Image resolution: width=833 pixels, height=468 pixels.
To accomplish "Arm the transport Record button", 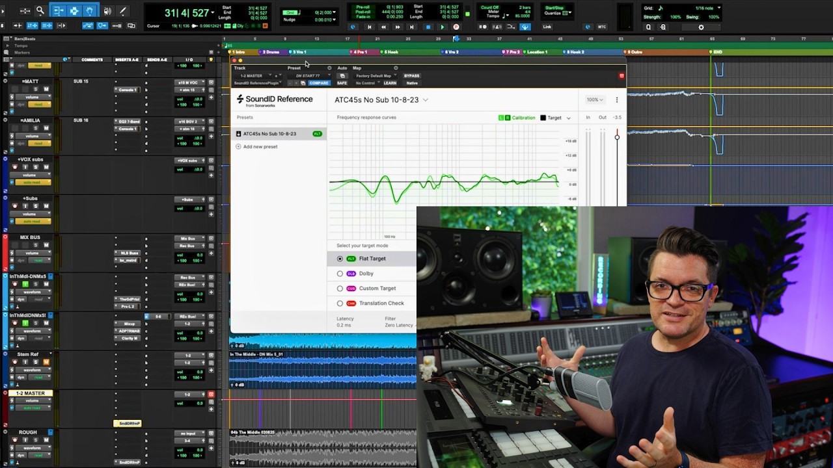I will (456, 27).
